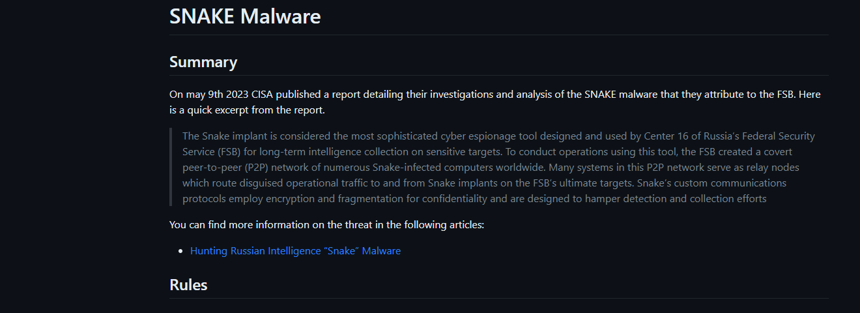
Task: Click the bullet point before the Hunting link
Action: pos(180,251)
